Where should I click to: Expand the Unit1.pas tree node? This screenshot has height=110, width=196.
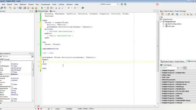[163, 26]
